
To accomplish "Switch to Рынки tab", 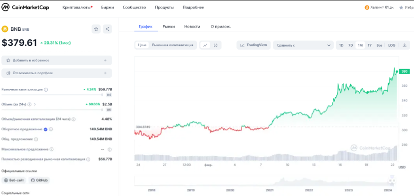I will coord(169,26).
